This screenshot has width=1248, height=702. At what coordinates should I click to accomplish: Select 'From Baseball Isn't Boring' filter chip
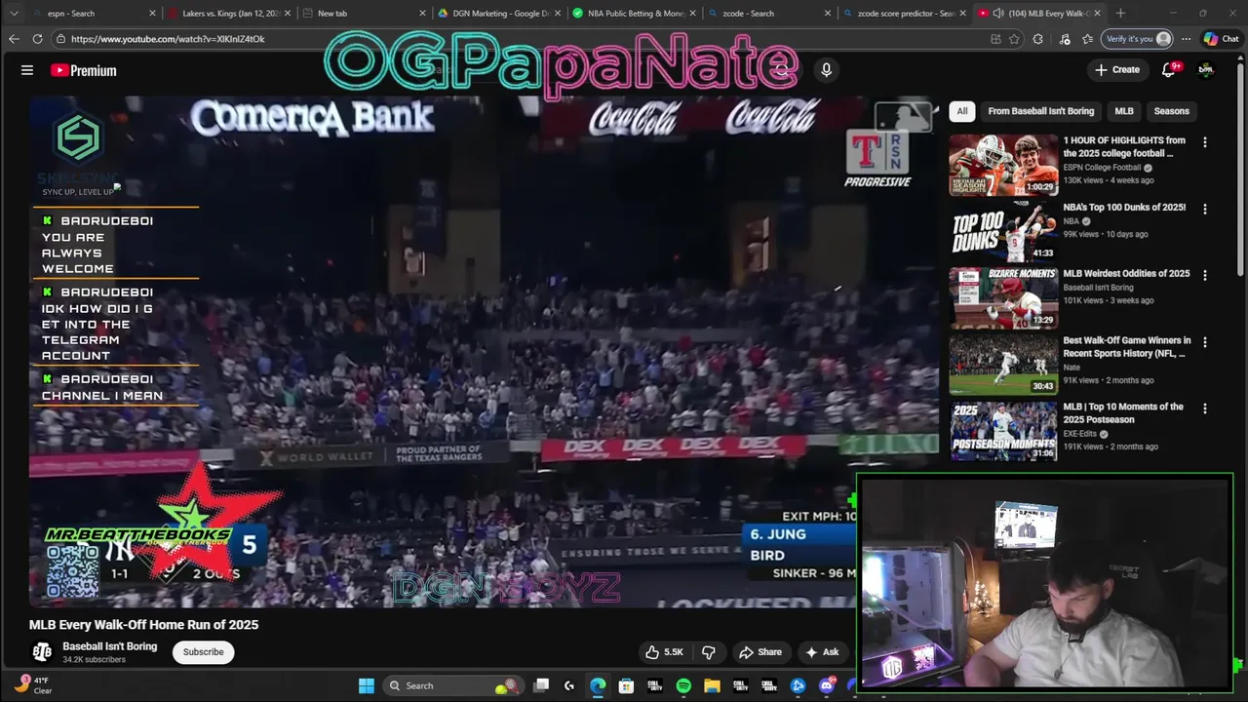point(1040,111)
